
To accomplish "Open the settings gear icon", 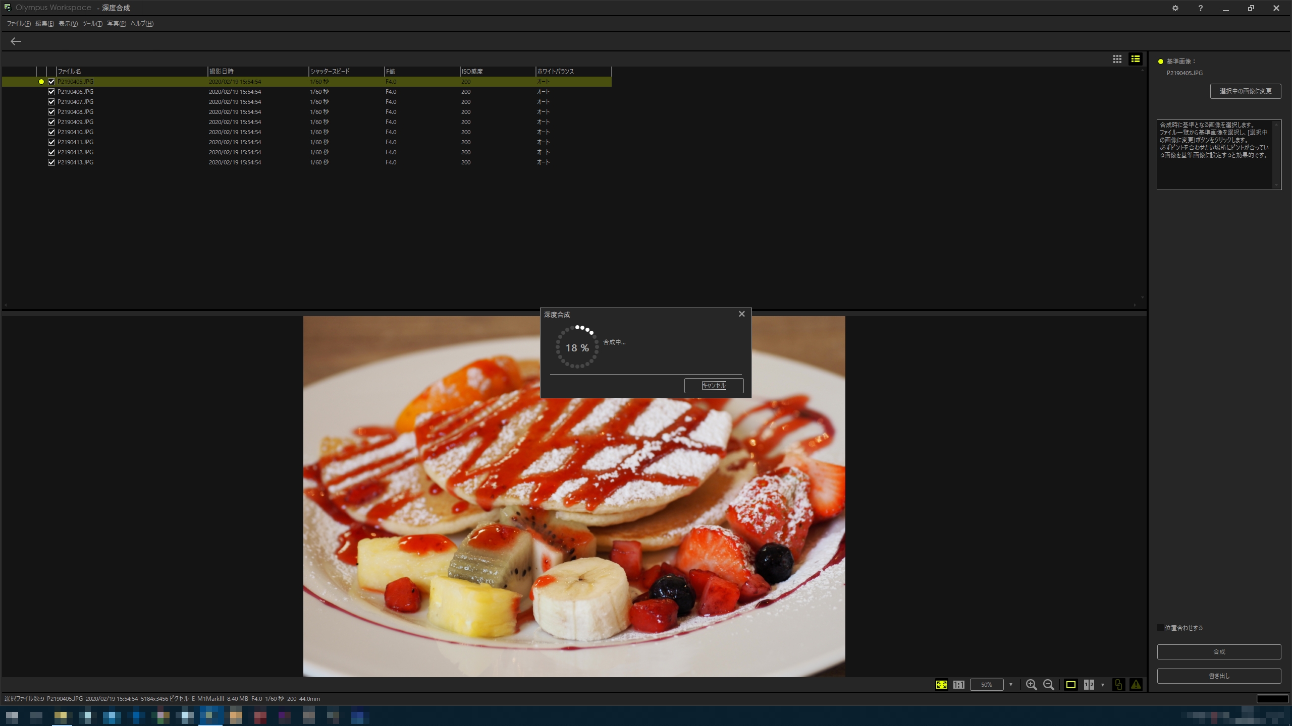I will point(1175,8).
